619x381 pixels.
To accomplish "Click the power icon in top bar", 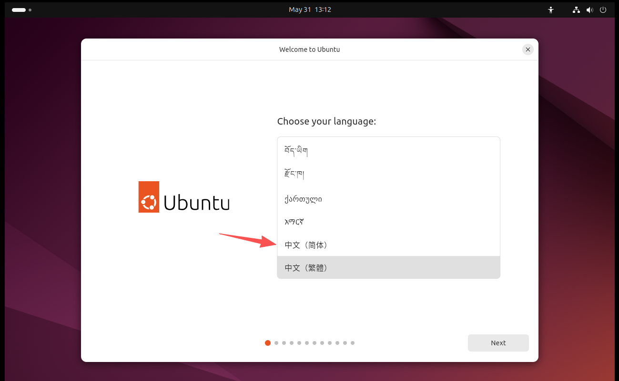I will pos(603,10).
